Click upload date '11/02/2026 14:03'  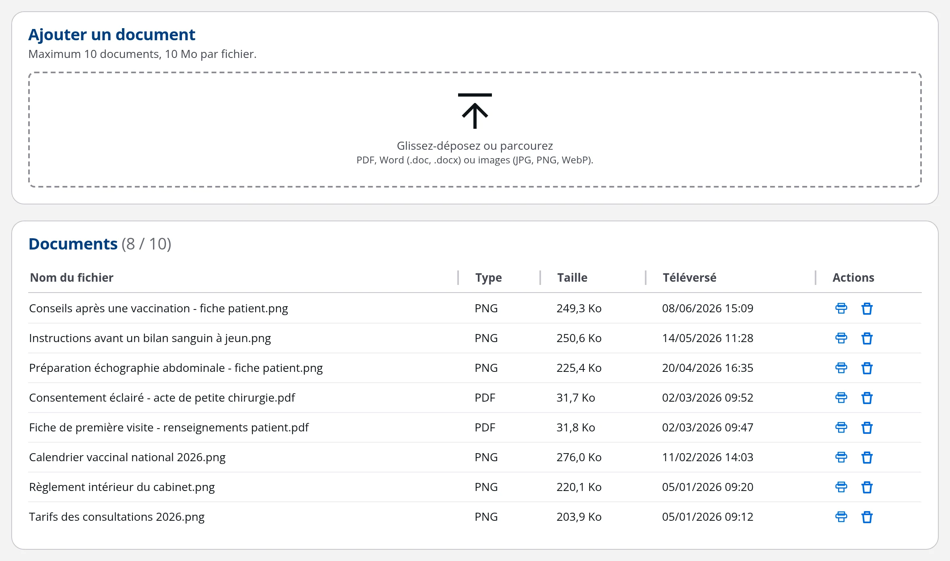(708, 457)
